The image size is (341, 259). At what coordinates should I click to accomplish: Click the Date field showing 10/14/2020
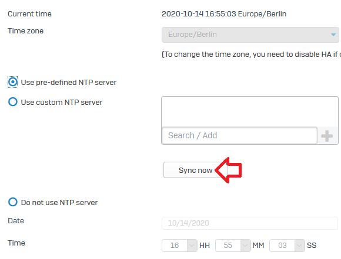click(x=250, y=223)
